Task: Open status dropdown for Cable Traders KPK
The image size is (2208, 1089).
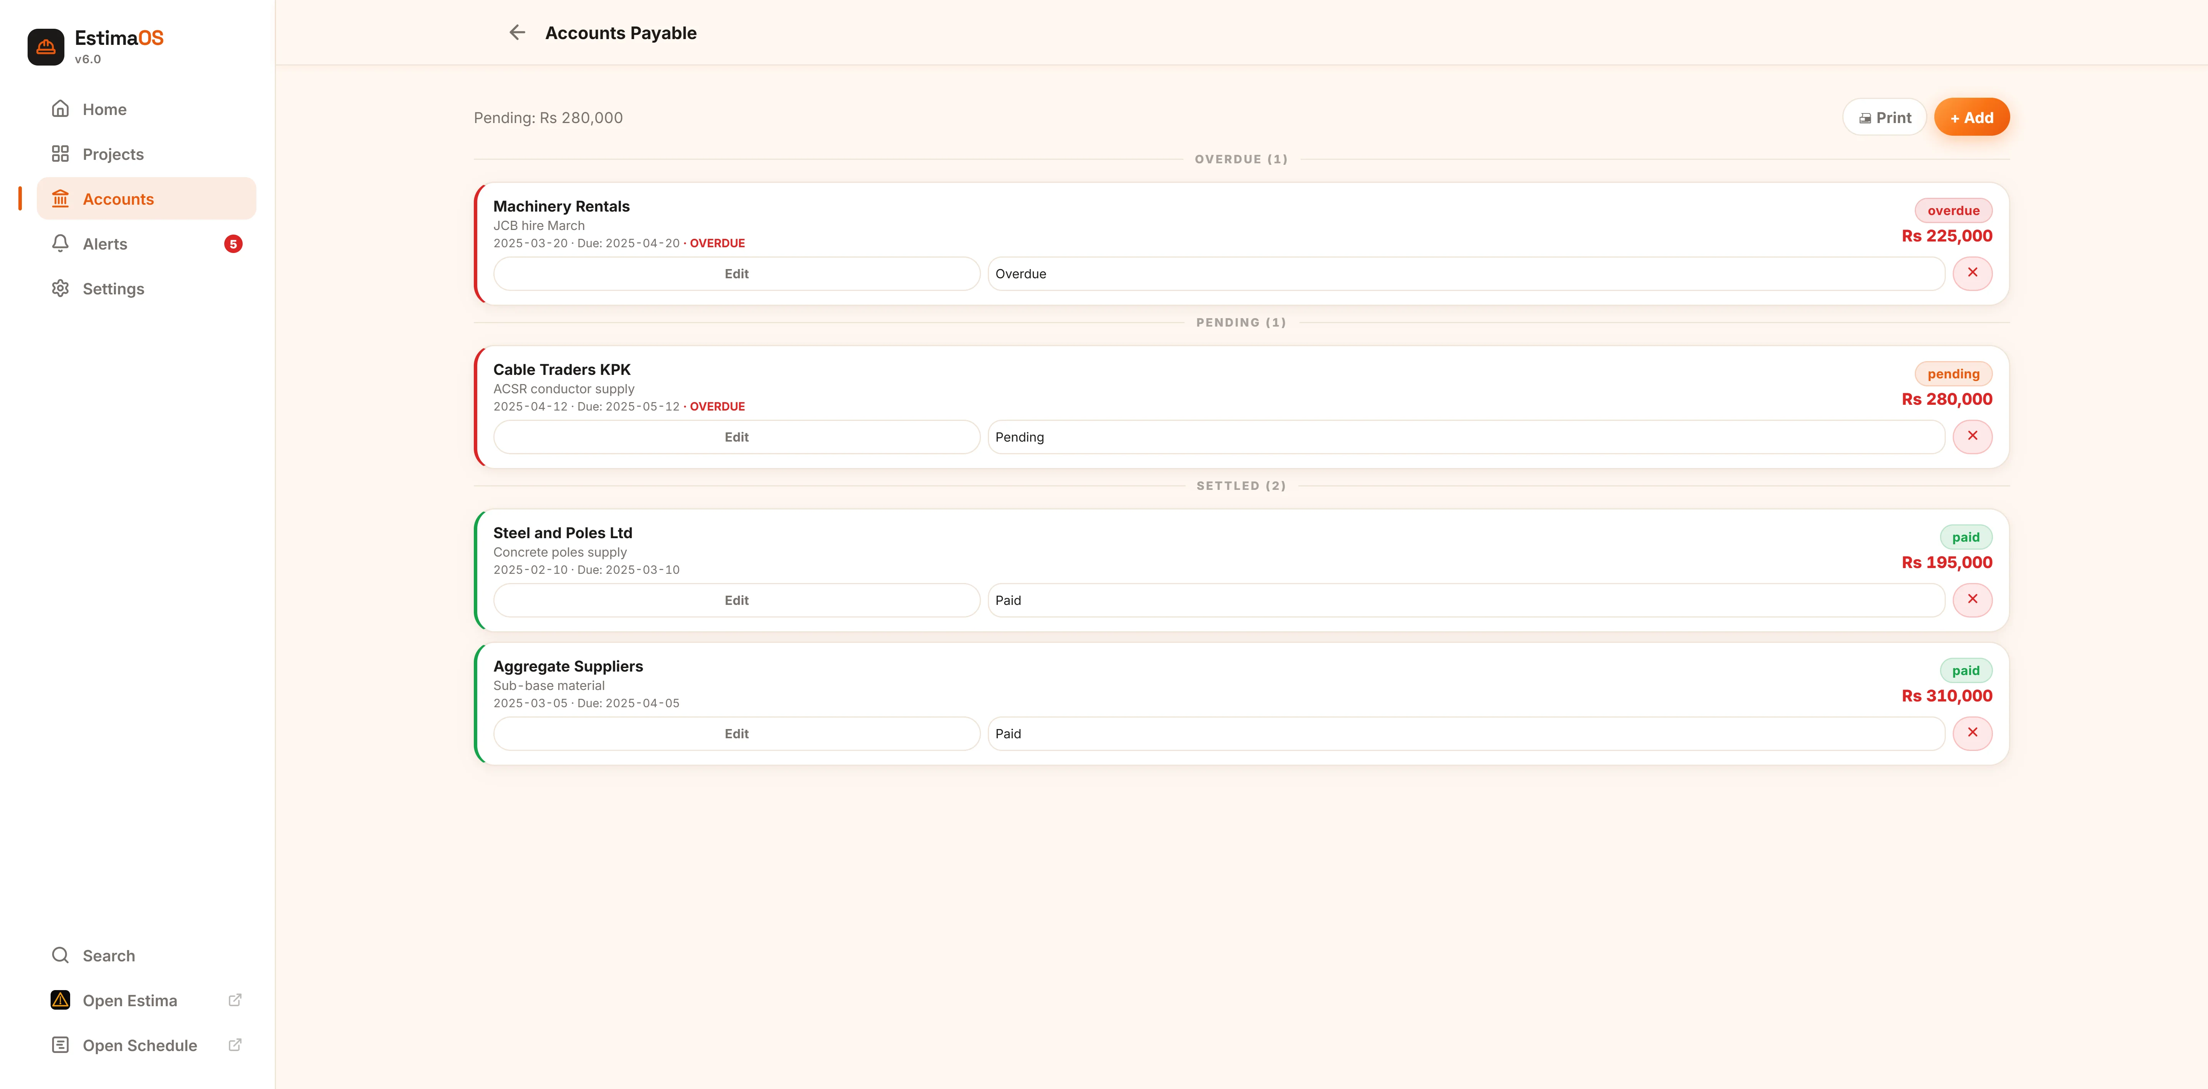Action: coord(1466,437)
